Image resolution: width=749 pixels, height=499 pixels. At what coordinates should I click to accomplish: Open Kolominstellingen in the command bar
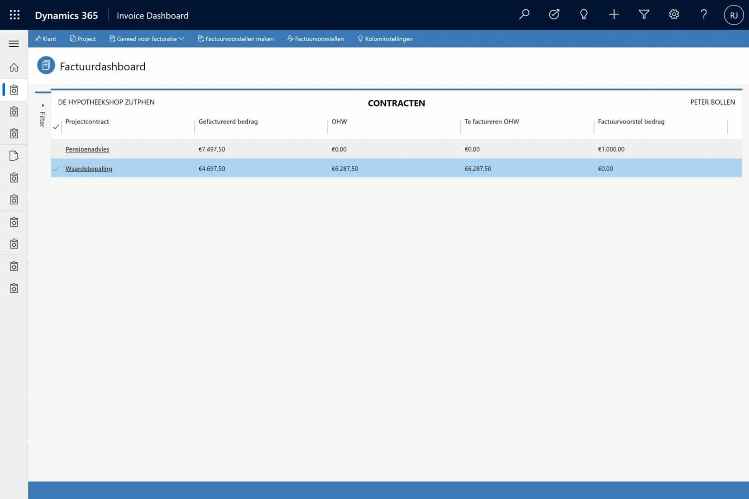coord(385,39)
